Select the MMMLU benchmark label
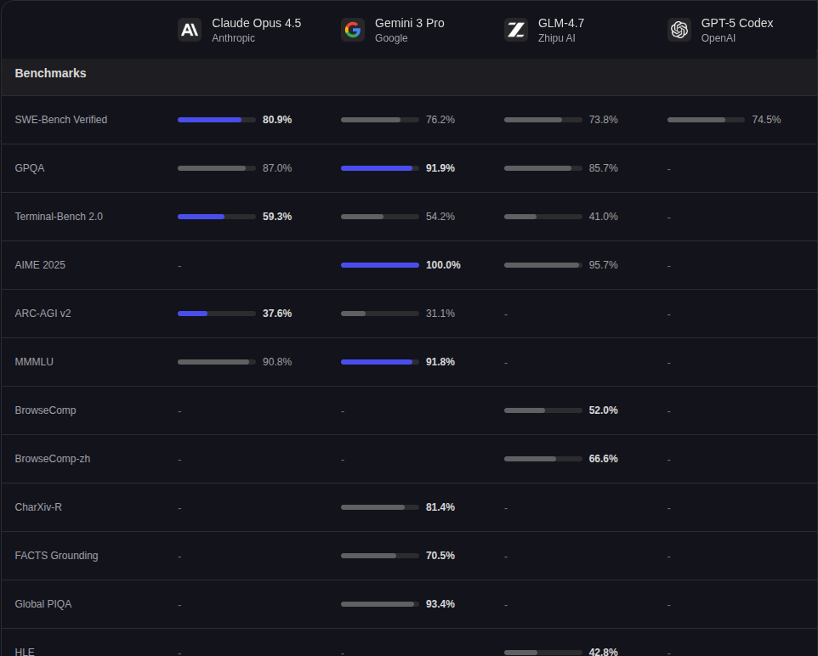This screenshot has height=656, width=818. (x=34, y=362)
